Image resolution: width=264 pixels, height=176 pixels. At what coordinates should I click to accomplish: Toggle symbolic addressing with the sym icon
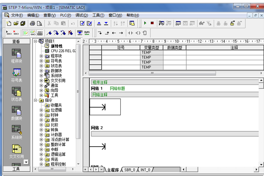(87, 33)
